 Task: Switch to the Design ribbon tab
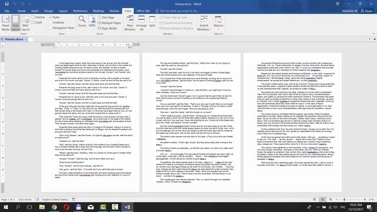coord(48,11)
